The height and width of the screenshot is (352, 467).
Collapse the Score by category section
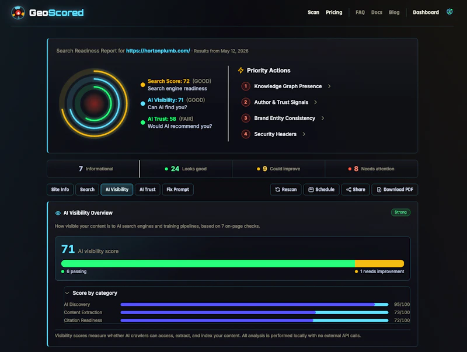[x=67, y=293]
